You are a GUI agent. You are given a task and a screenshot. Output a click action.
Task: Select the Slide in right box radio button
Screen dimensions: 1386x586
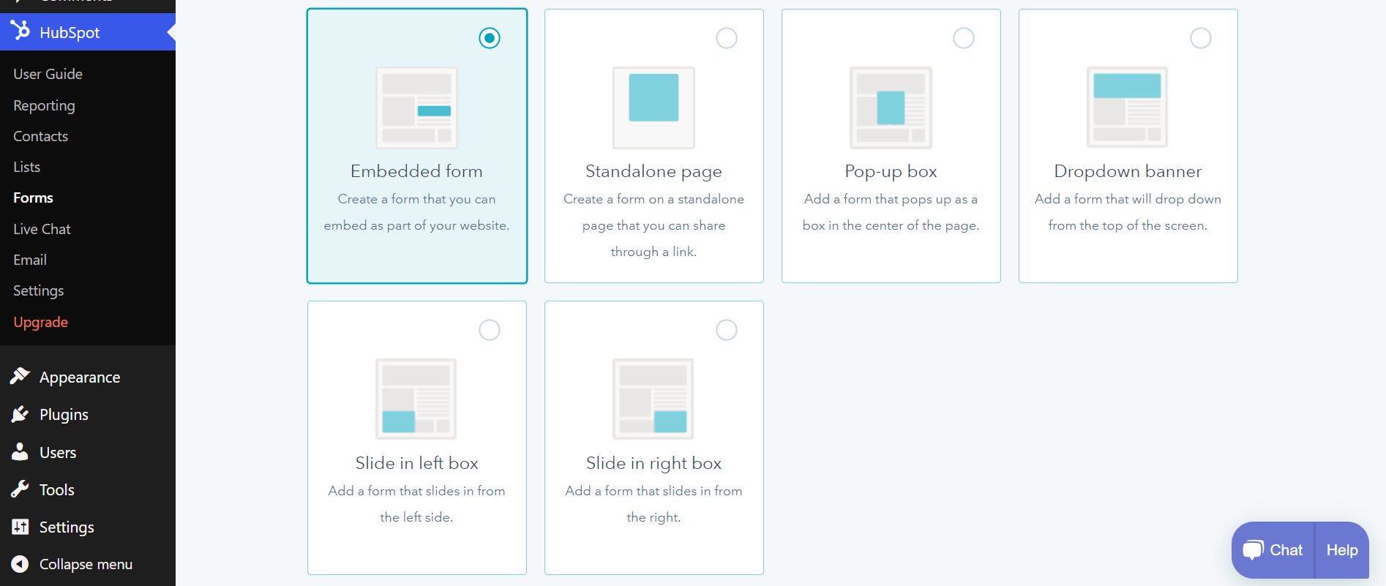click(727, 330)
